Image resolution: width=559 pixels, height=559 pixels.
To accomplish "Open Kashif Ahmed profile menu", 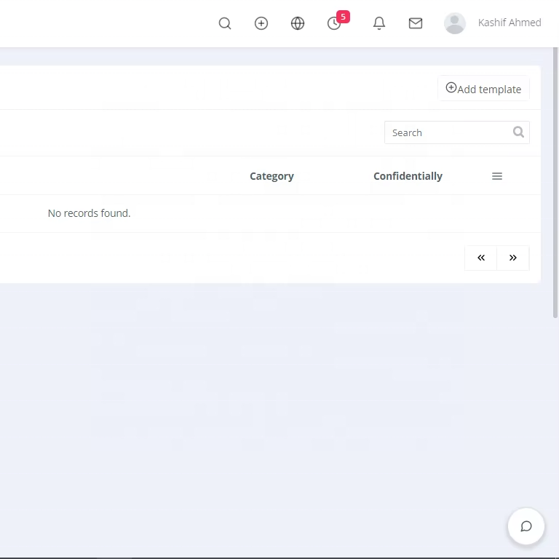I will coord(510,23).
